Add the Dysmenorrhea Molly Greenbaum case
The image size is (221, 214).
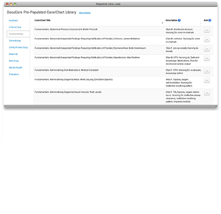(x=207, y=49)
